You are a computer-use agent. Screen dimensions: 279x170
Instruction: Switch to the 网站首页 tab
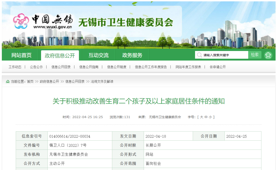(21, 55)
